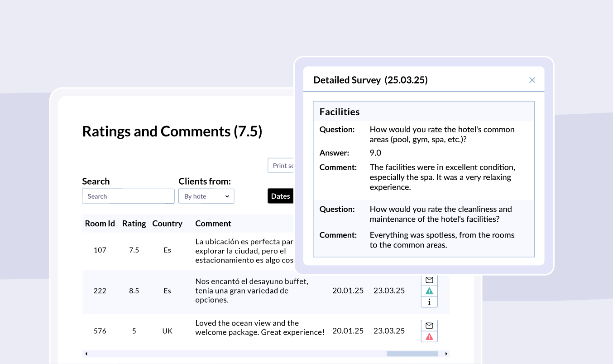The height and width of the screenshot is (364, 613).
Task: Open the info icon in room 222 row
Action: [x=429, y=302]
